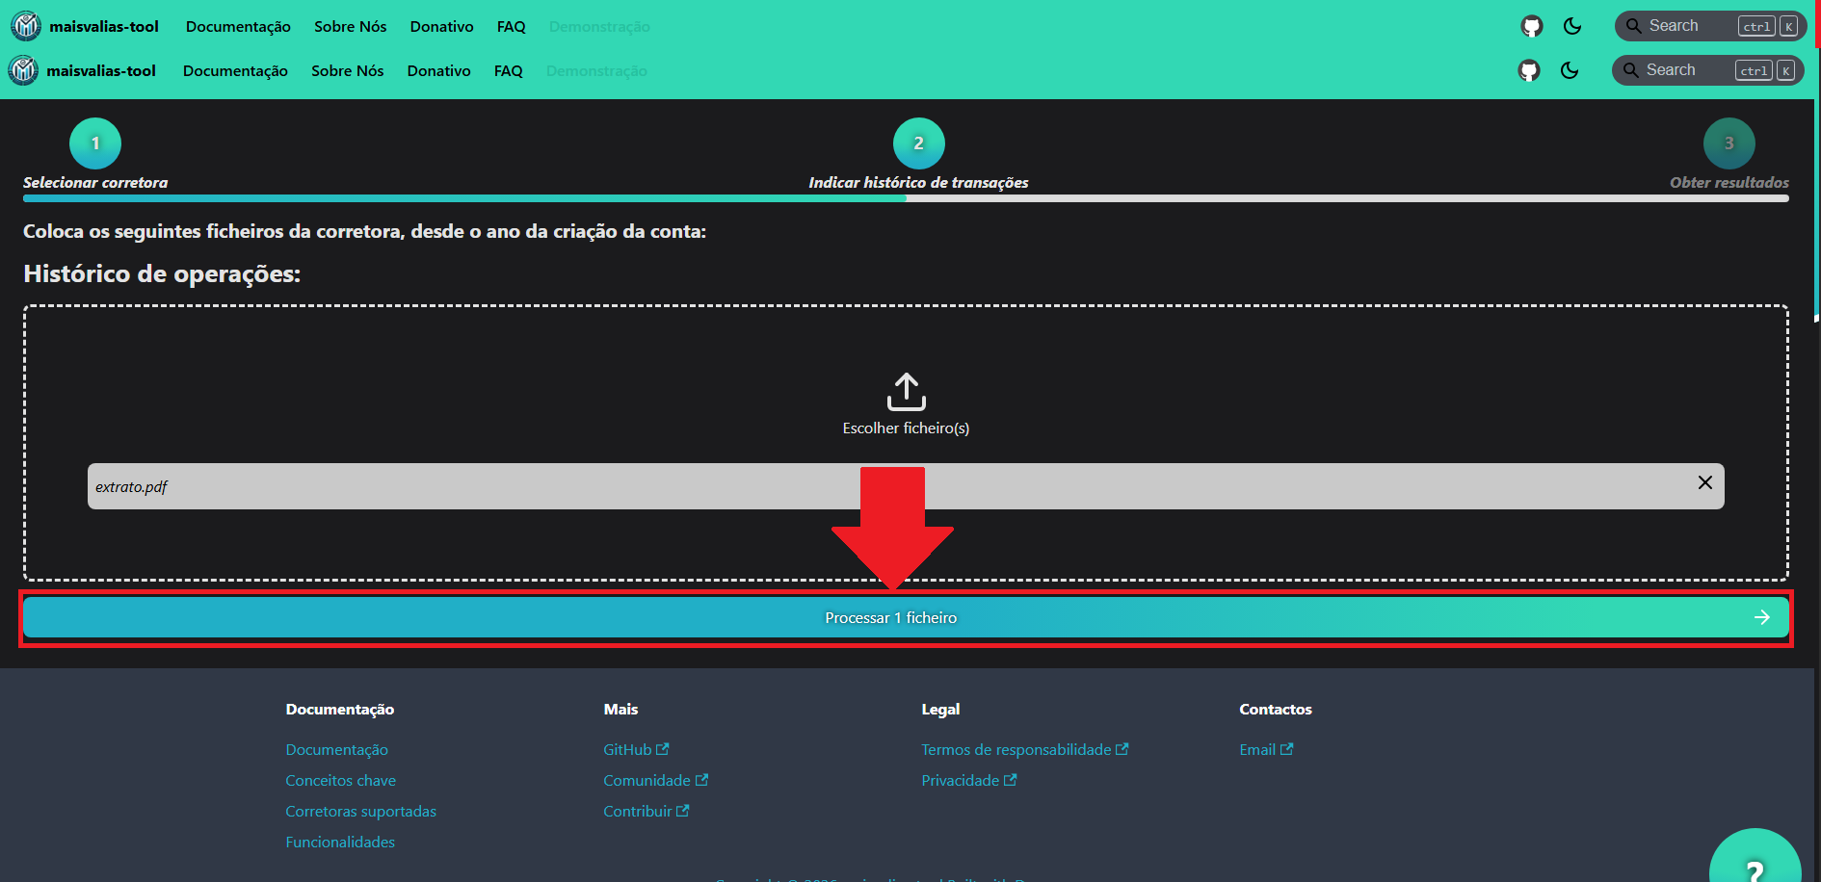Image resolution: width=1821 pixels, height=882 pixels.
Task: Jump to step 3 circle Obter resultados
Action: pos(1729,143)
